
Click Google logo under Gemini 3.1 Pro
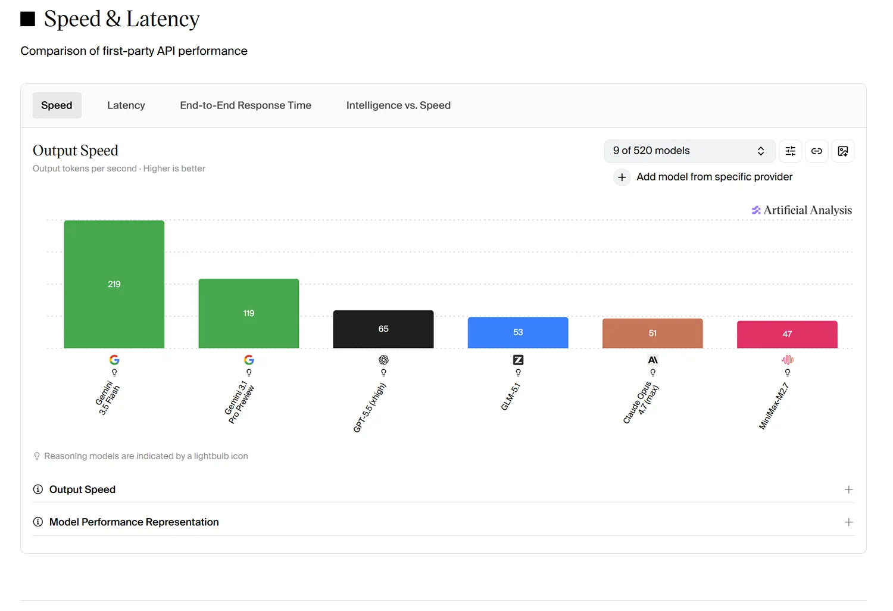(x=249, y=360)
